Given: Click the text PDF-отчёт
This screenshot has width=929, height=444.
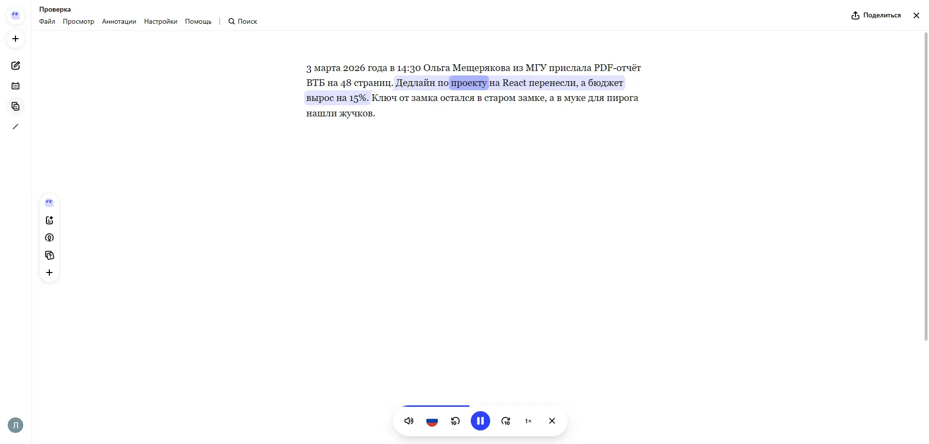Looking at the screenshot, I should [617, 68].
